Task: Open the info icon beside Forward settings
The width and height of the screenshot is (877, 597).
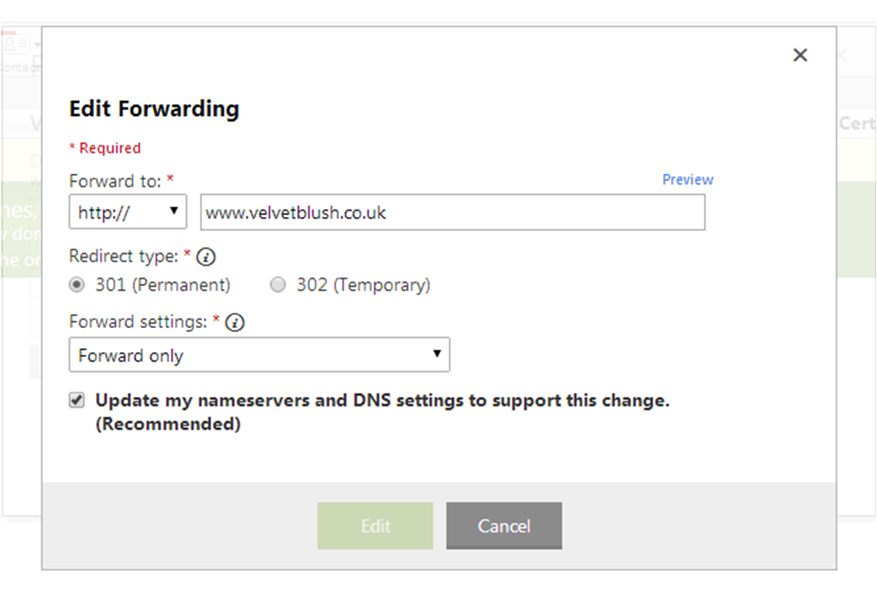Action: (236, 322)
